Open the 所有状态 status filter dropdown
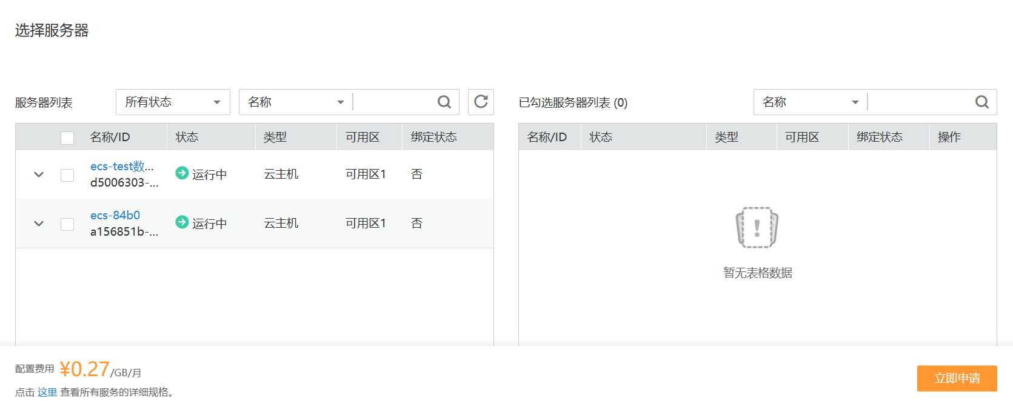 [x=173, y=102]
